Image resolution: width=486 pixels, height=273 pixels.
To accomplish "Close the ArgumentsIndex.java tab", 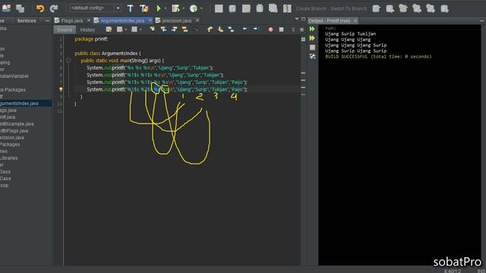I will (x=150, y=20).
